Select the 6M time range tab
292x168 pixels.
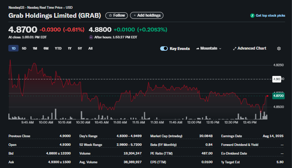(46, 49)
